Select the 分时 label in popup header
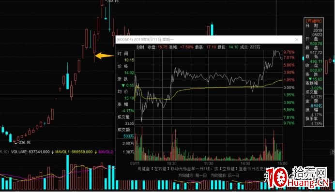This screenshot has width=335, height=192. point(140,47)
